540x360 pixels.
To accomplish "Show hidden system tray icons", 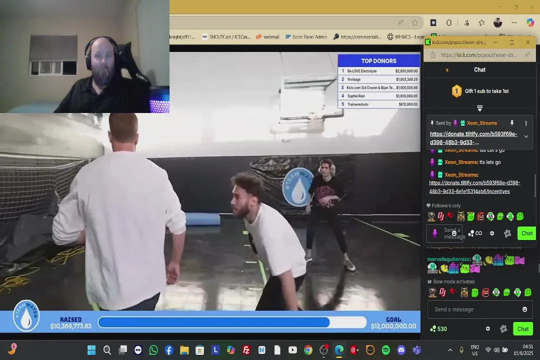I will click(450, 350).
